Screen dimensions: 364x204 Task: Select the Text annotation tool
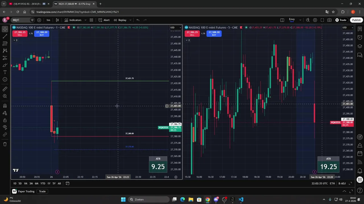click(x=5, y=72)
